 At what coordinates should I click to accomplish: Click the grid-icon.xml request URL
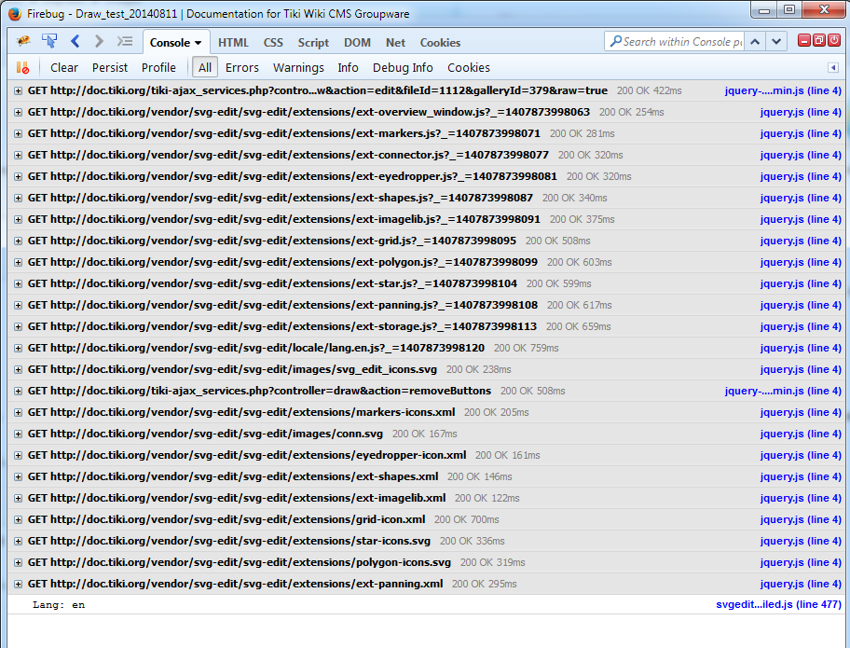point(226,519)
